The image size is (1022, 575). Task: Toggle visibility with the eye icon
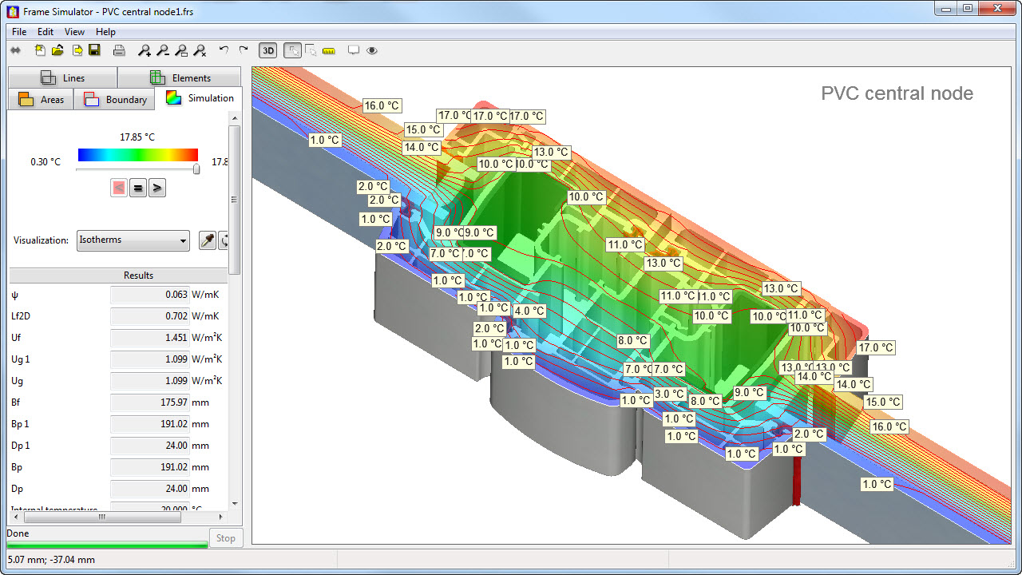tap(372, 50)
